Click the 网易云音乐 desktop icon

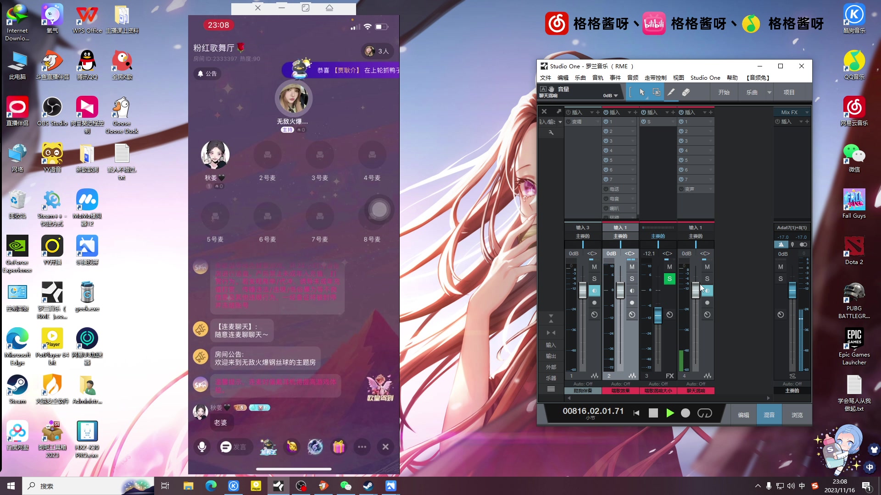(x=854, y=111)
